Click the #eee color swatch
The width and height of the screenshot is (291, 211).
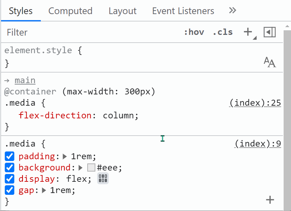coord(91,167)
